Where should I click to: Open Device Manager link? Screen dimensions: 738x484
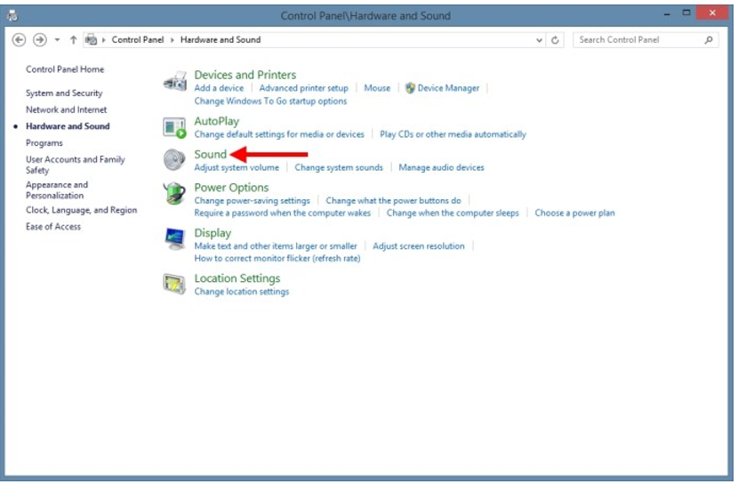click(448, 88)
